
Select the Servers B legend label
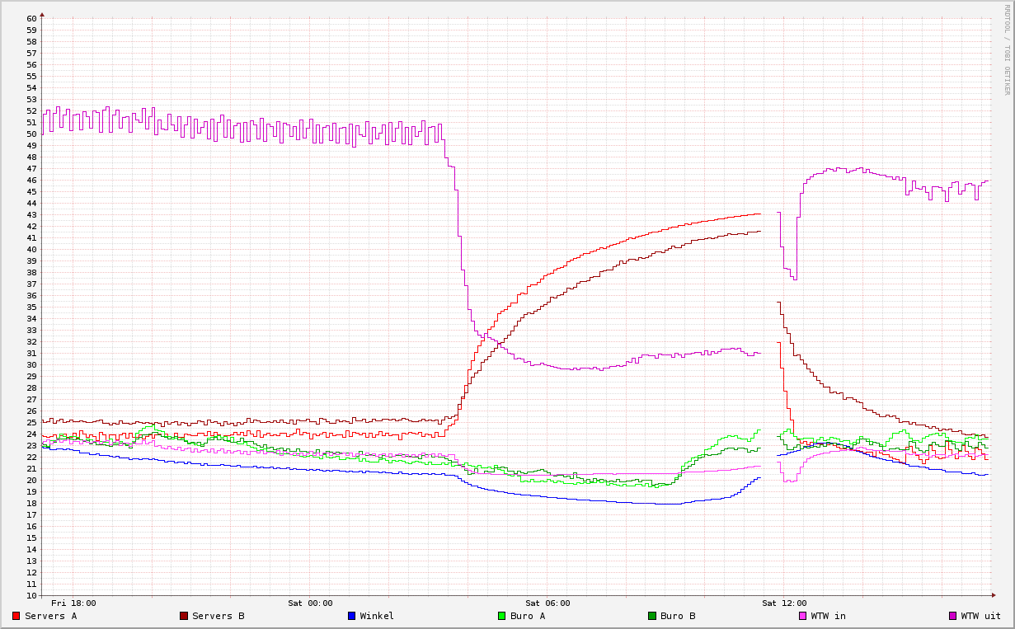(218, 616)
